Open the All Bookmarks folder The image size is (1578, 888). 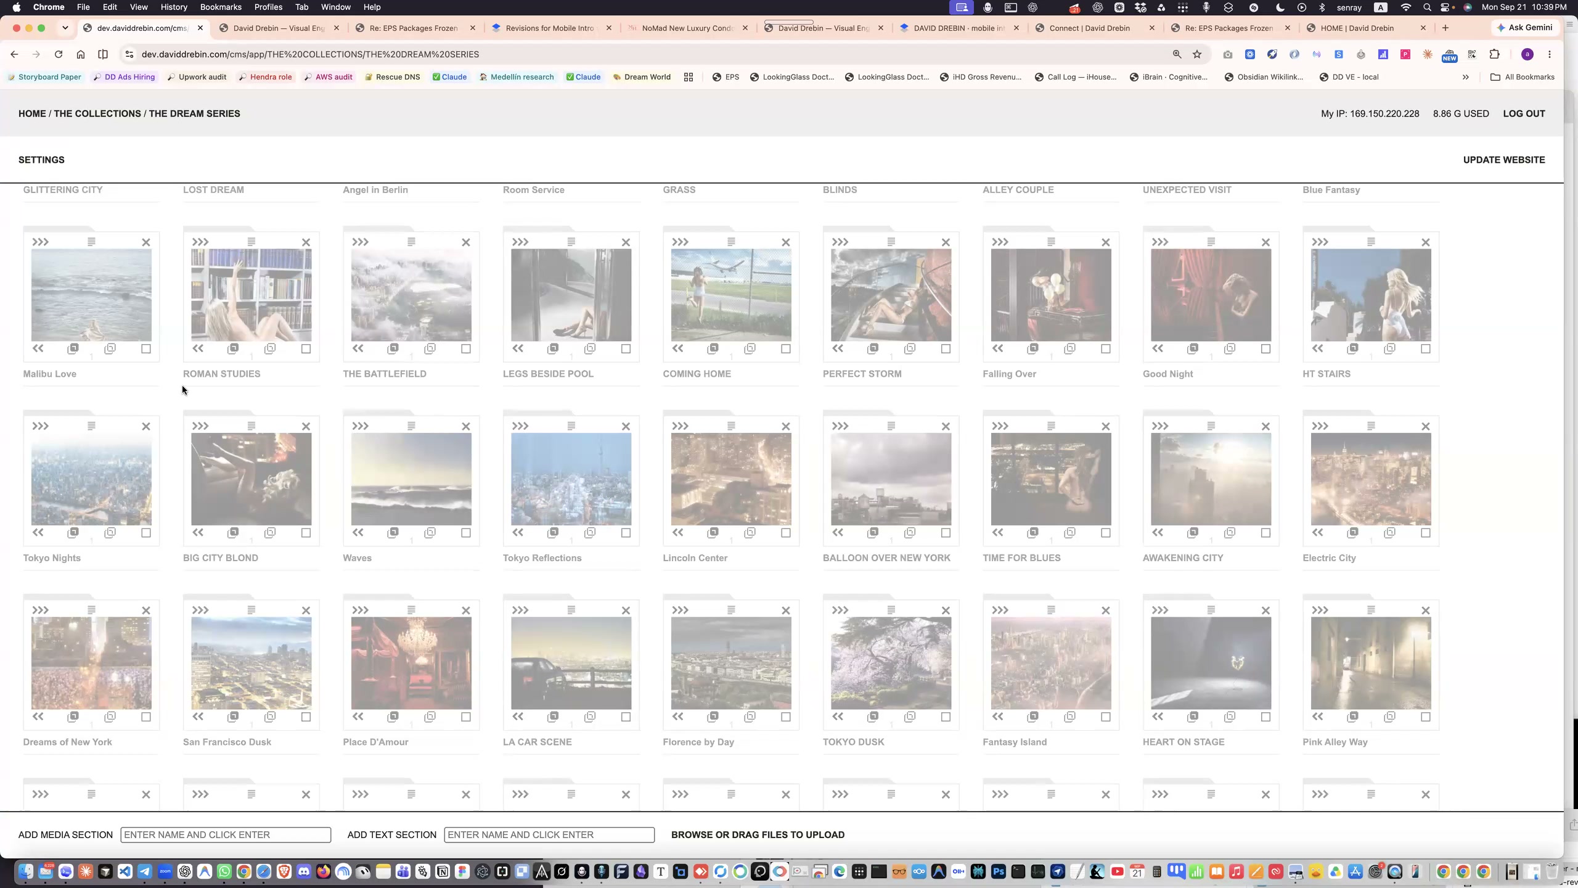(1522, 77)
